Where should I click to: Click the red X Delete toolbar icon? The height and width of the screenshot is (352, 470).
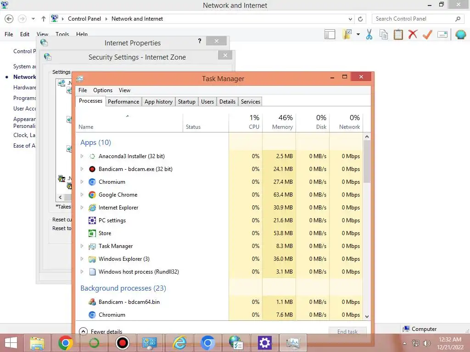point(413,34)
